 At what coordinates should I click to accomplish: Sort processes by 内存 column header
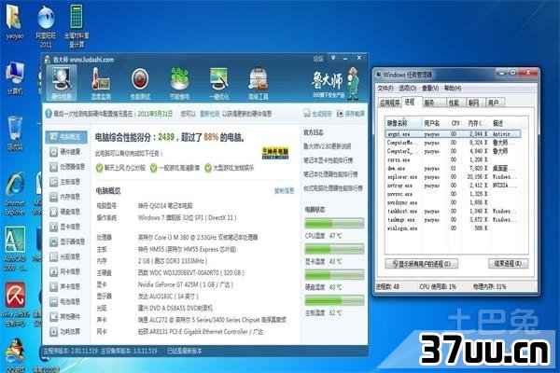click(477, 123)
